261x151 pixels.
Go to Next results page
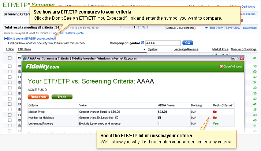(x=145, y=27)
